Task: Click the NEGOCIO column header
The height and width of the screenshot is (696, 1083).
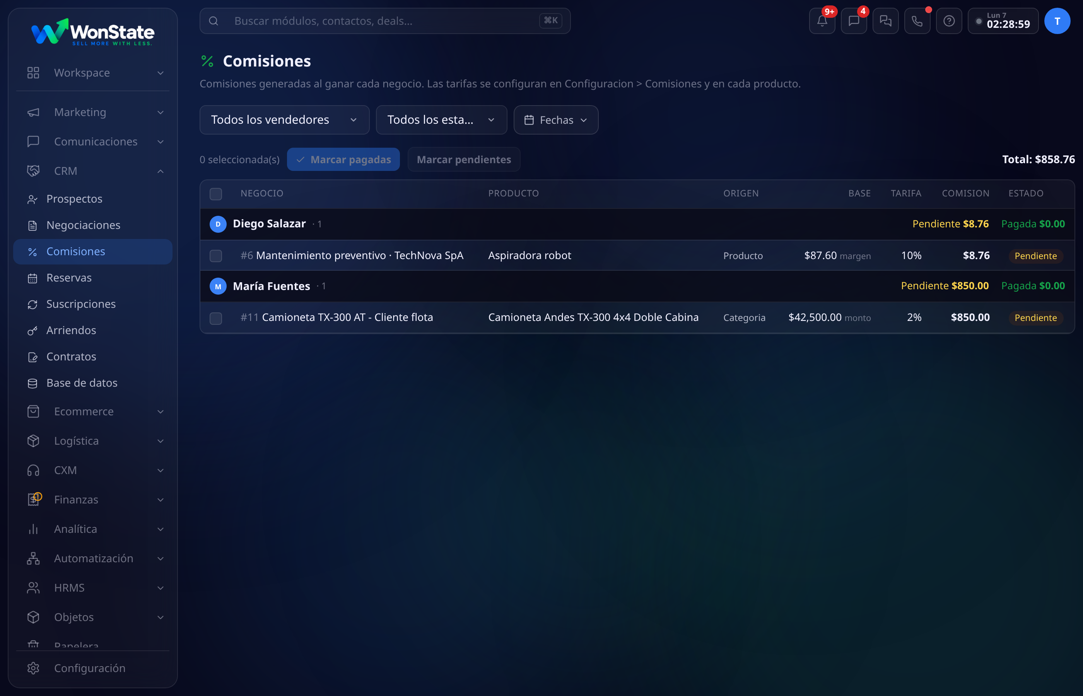Action: (x=262, y=193)
